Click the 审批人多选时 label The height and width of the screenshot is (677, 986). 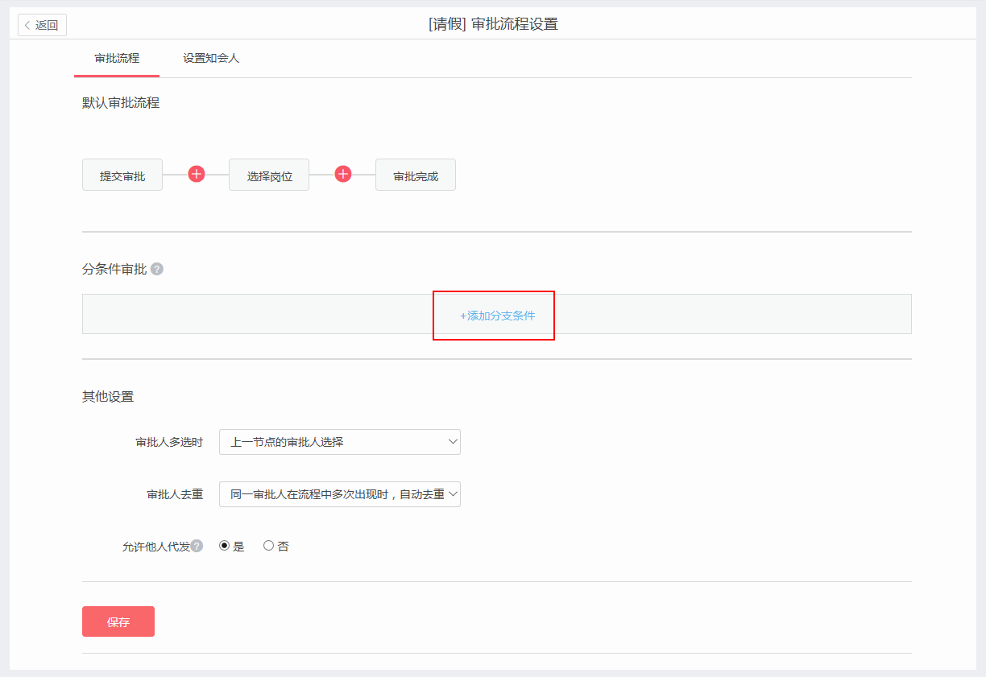[x=169, y=443]
